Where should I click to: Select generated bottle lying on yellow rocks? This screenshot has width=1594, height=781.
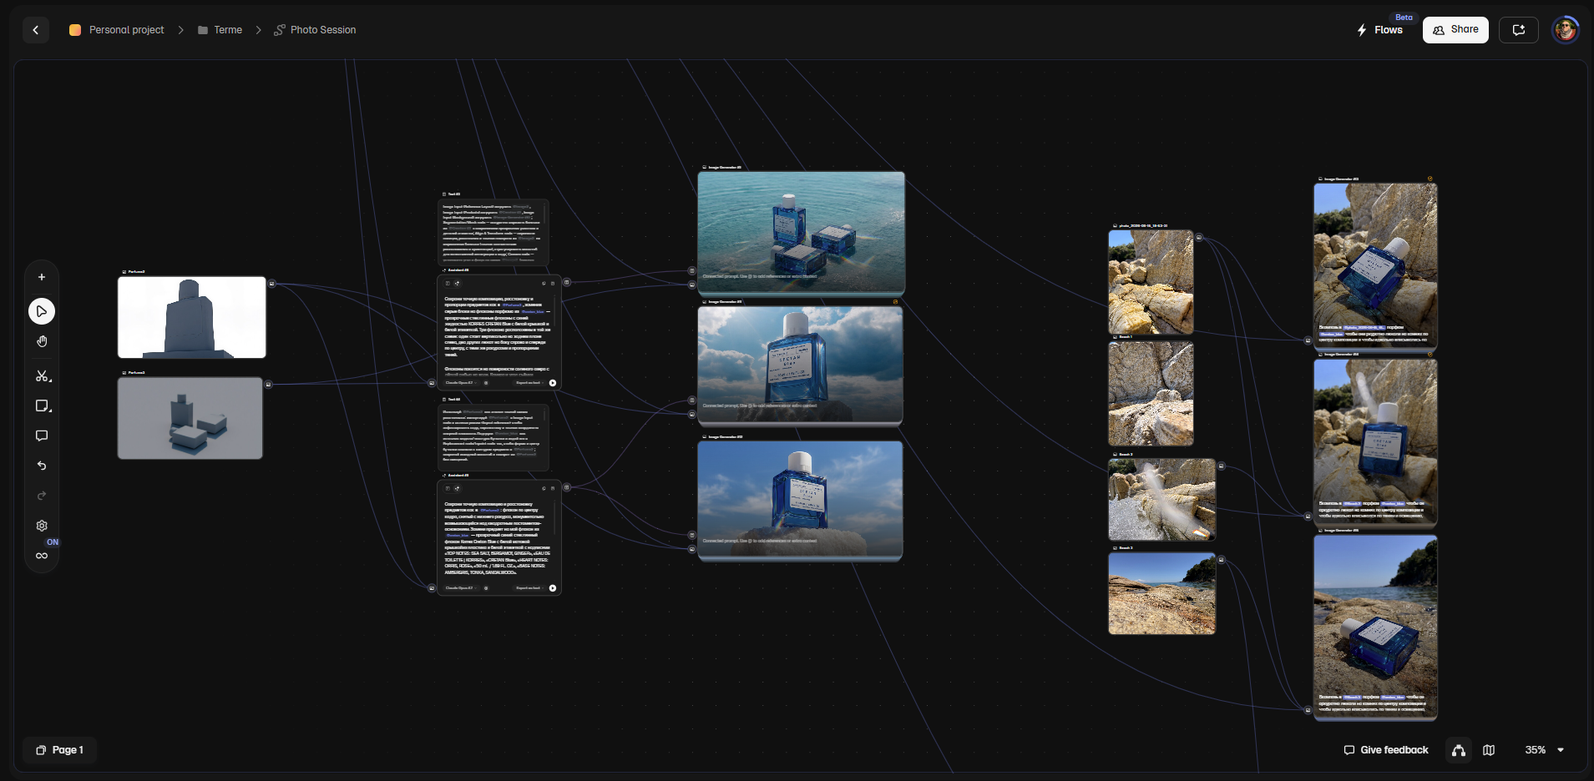tap(1376, 265)
